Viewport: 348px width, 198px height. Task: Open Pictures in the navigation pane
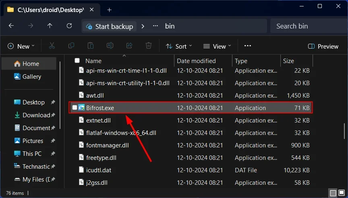[29, 141]
